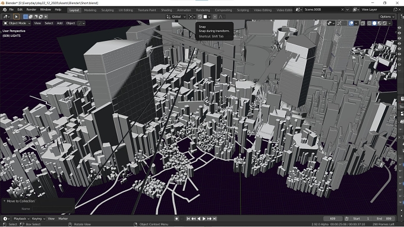Image resolution: width=404 pixels, height=227 pixels.
Task: Toggle X-Ray view icon
Action: click(363, 23)
